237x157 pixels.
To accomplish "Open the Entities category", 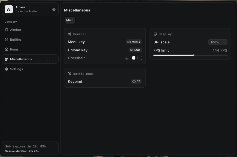I will pyautogui.click(x=16, y=40).
